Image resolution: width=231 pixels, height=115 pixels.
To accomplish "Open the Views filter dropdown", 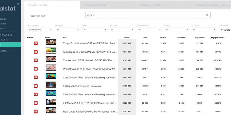I will click(x=177, y=30).
